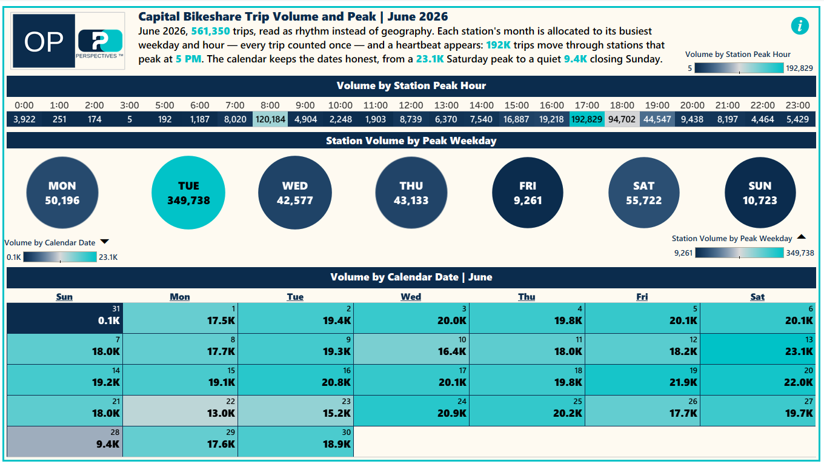Viewport: 824px width, 464px height.
Task: Select the 8:00 cell showing 120,184
Action: point(270,119)
